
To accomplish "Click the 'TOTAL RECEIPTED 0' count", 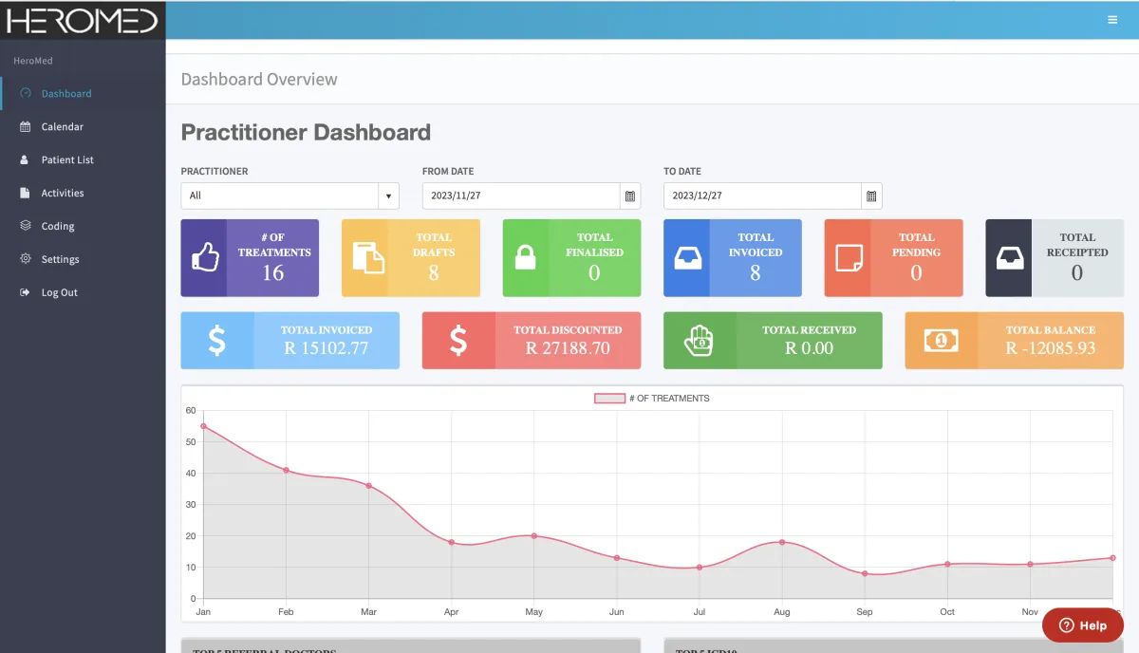I will click(x=1077, y=273).
